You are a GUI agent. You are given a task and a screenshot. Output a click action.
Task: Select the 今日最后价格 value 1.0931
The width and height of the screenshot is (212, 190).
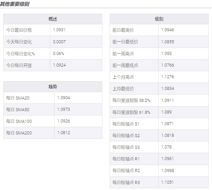pos(59,30)
